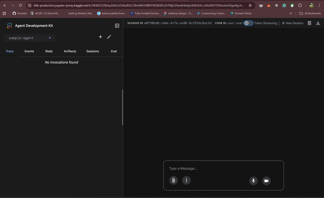Image resolution: width=324 pixels, height=198 pixels.
Task: Click the export session download icon
Action: 318,23
